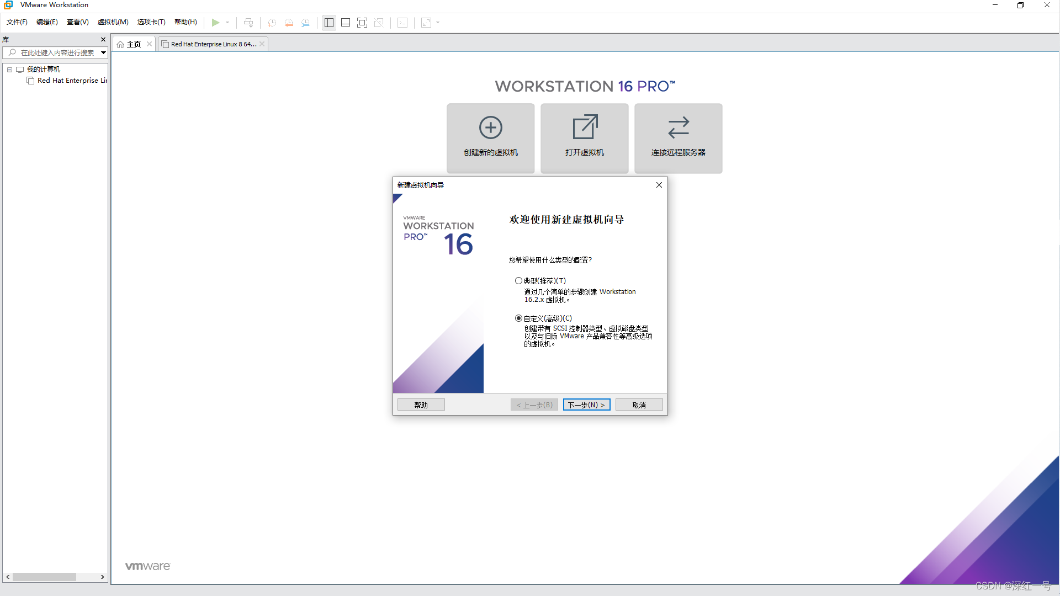Click 创建新的虚拟机 plus tile
Image resolution: width=1060 pixels, height=596 pixels.
coord(490,138)
